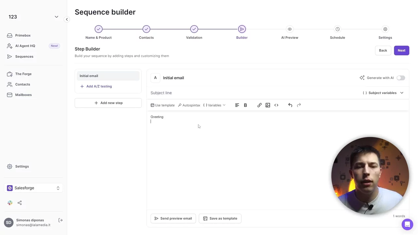
Task: Open Sequences in the sidebar
Action: pos(24,56)
